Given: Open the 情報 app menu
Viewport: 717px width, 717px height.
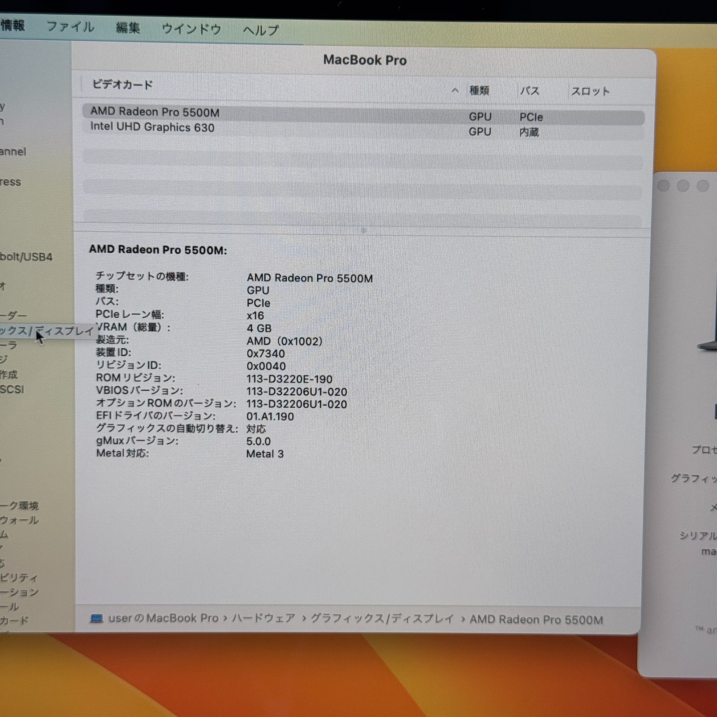Looking at the screenshot, I should (13, 26).
